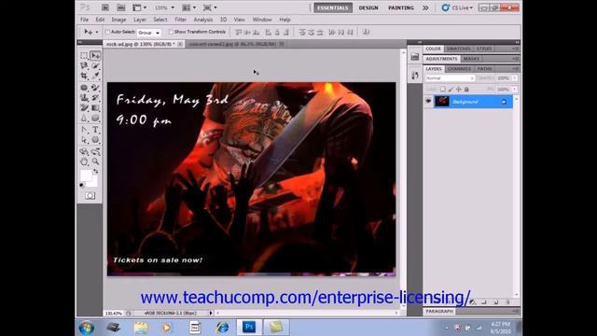Select the Pen tool
The width and height of the screenshot is (597, 336).
click(x=84, y=130)
